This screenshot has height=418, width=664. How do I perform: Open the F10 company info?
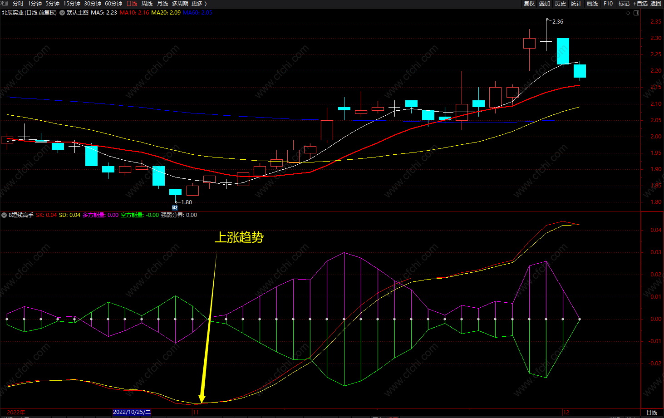tap(608, 4)
